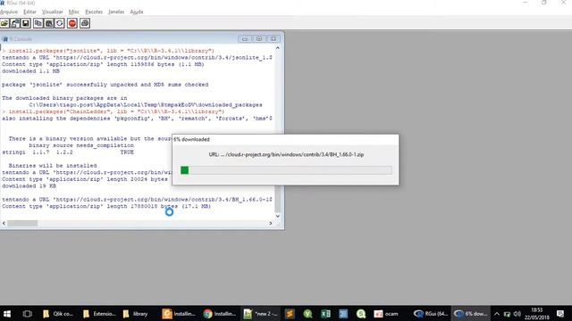Open the Editar menu
The image size is (572, 321).
(29, 12)
